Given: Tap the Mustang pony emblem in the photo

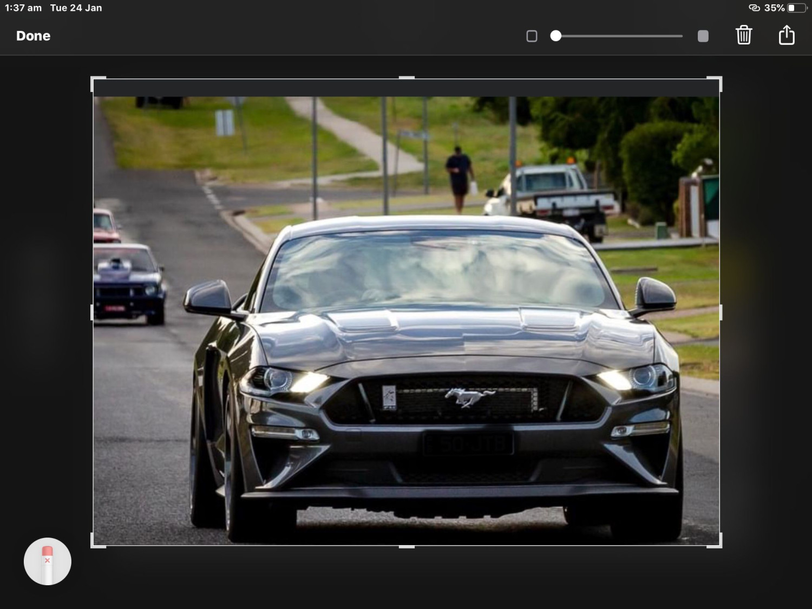Looking at the screenshot, I should click(x=469, y=397).
